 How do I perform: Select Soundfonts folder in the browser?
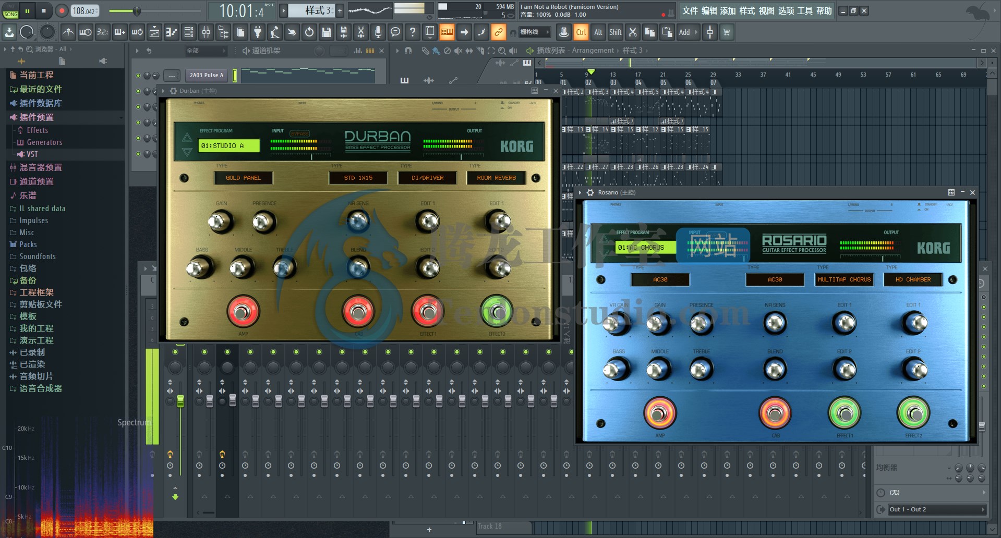pos(38,256)
